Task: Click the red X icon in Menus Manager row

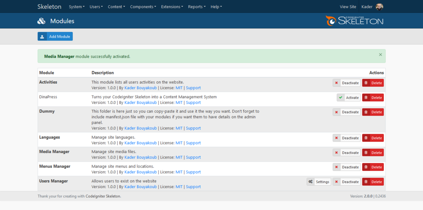Action: click(336, 167)
